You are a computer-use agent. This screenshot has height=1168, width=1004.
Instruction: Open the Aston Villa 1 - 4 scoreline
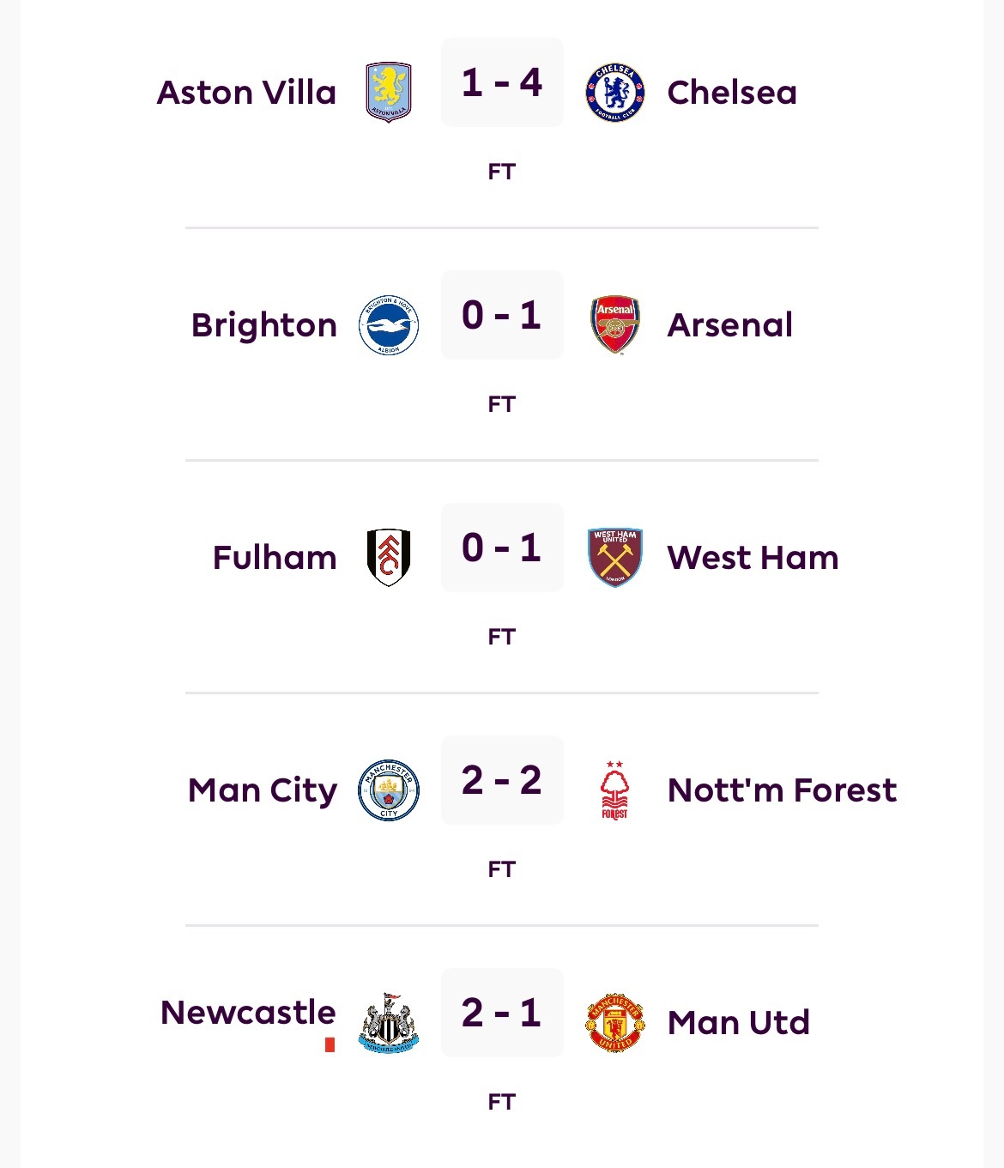(x=502, y=82)
